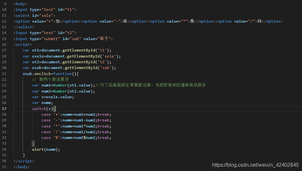Screen dimensions: 302x171
Task: Click the option value="/" 除 entry
Action: [249, 21]
